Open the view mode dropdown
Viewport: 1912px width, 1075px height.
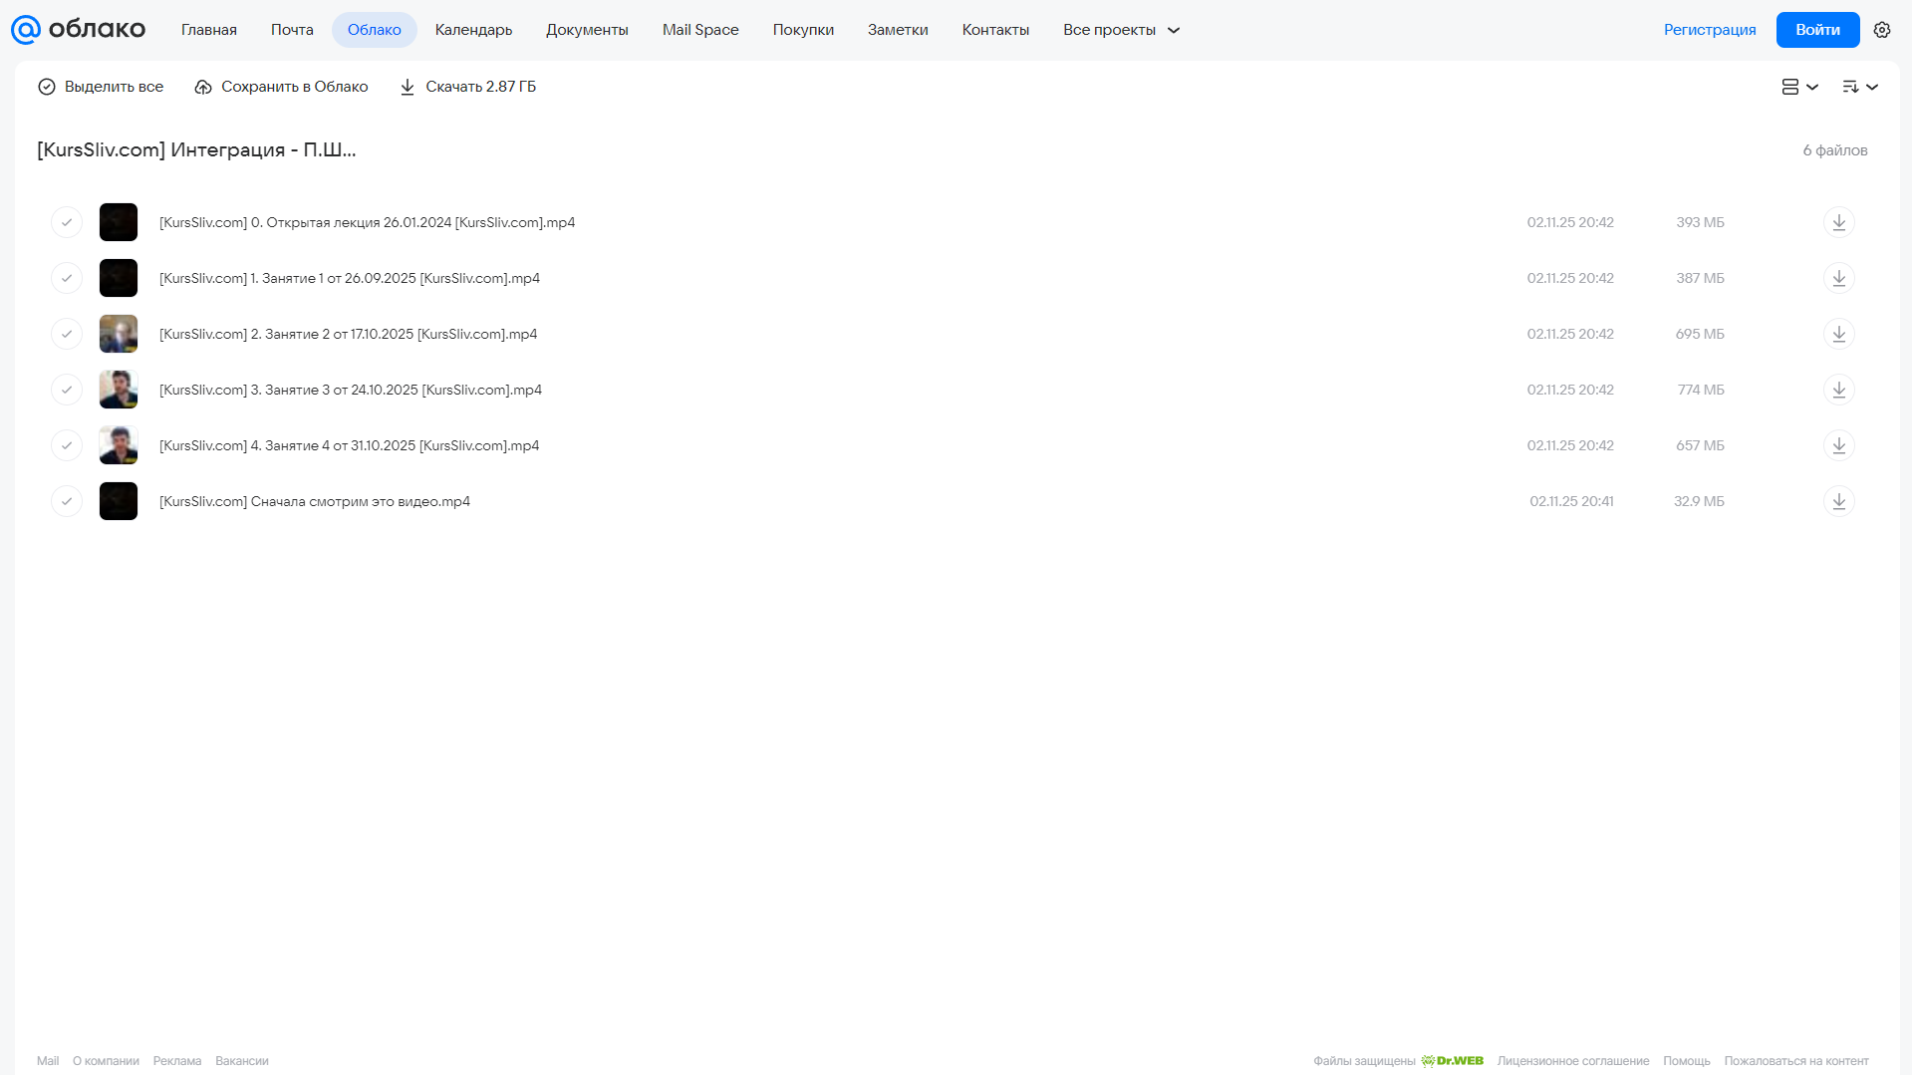point(1799,87)
